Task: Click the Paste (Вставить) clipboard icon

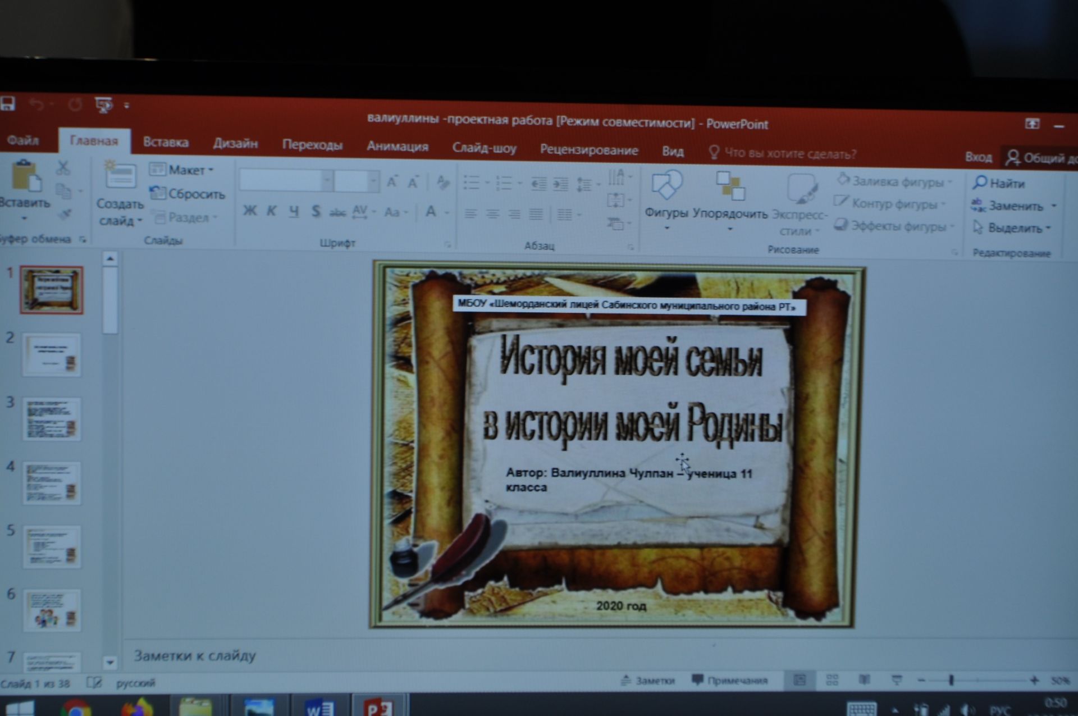Action: (x=26, y=176)
